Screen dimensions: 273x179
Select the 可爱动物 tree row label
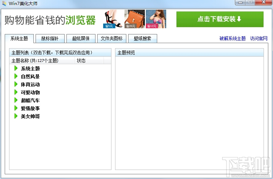pyautogui.click(x=30, y=92)
